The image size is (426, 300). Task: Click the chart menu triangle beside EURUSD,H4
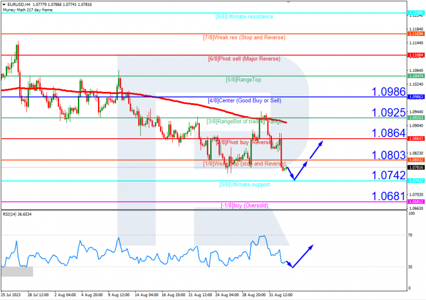(4, 4)
